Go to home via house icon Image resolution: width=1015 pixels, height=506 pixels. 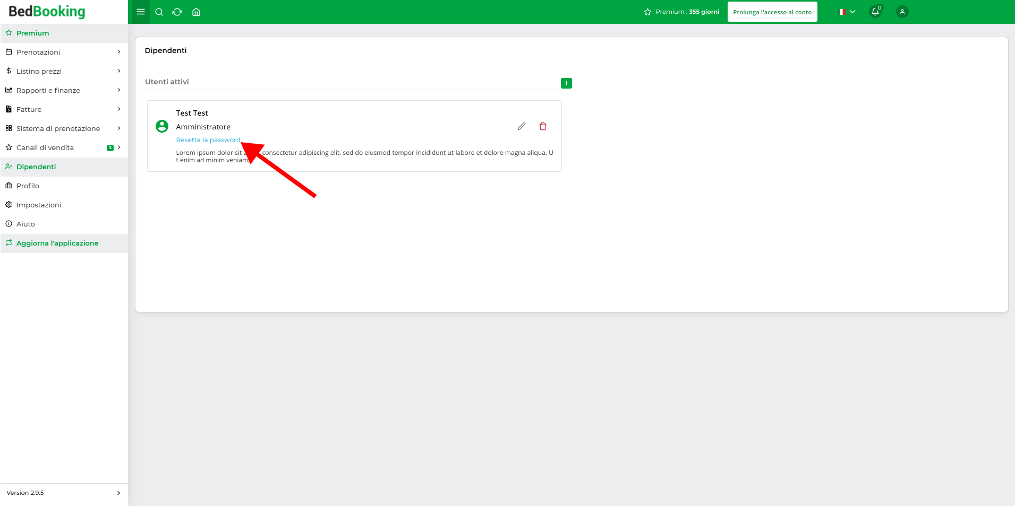click(196, 12)
